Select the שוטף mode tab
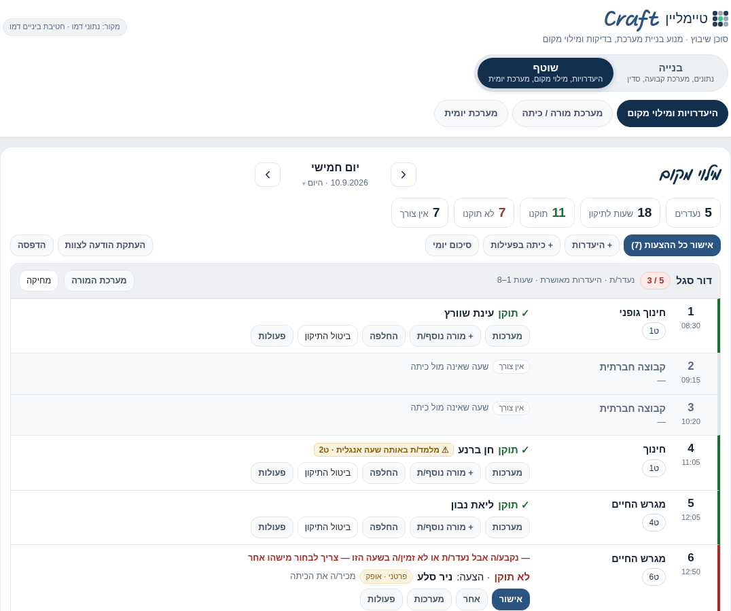731x611 pixels. click(x=546, y=73)
